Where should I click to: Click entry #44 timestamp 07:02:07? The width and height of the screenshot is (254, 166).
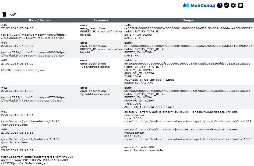point(17,46)
